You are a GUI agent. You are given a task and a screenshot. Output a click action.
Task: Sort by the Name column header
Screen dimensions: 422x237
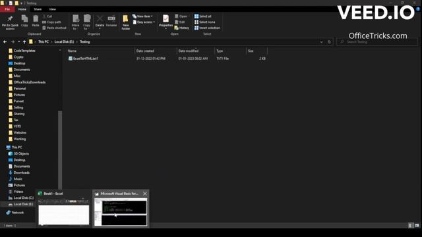tap(100, 51)
